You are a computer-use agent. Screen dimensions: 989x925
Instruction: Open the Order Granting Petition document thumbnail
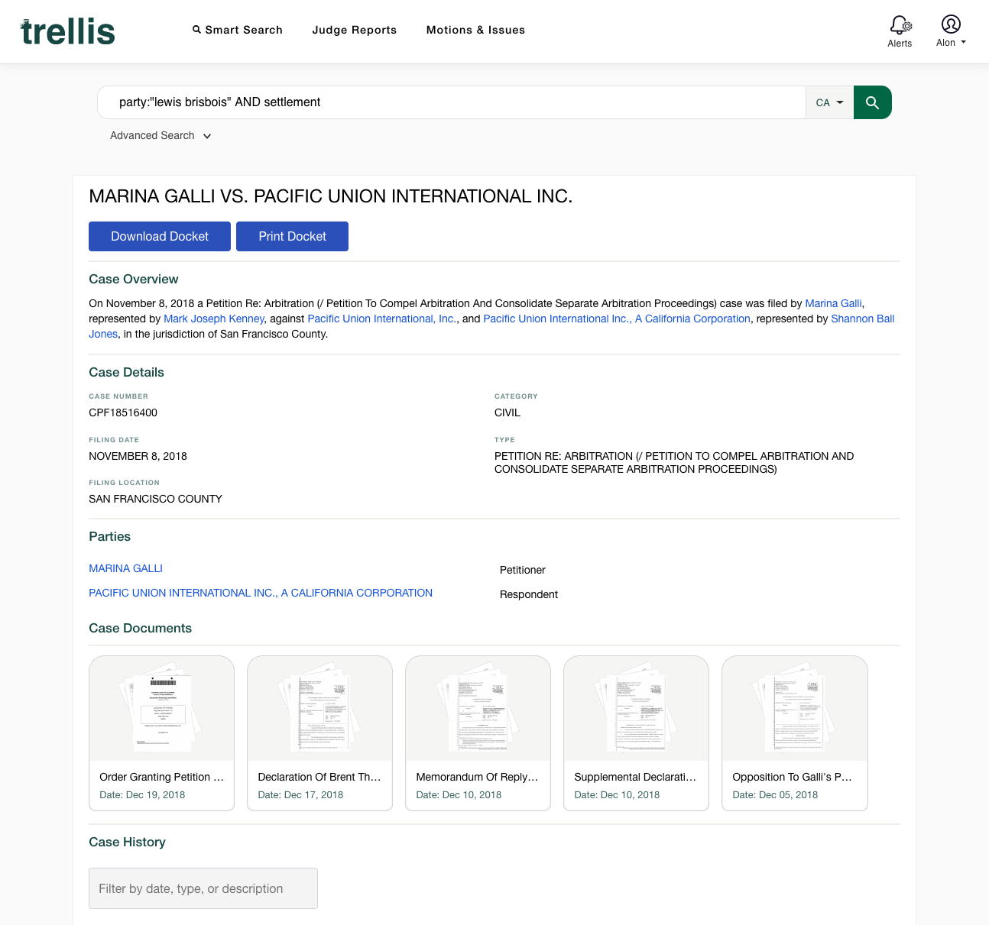click(161, 707)
